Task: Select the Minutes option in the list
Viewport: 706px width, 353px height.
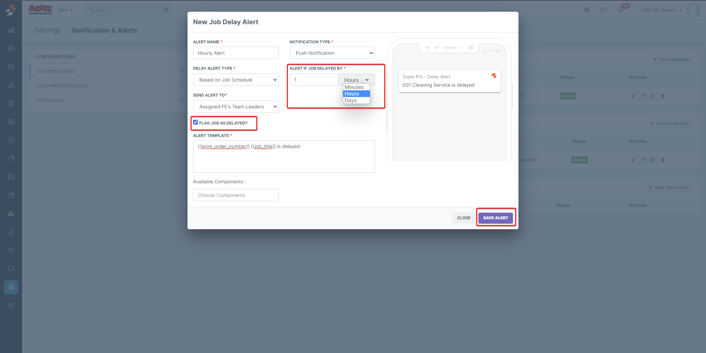Action: pos(356,87)
